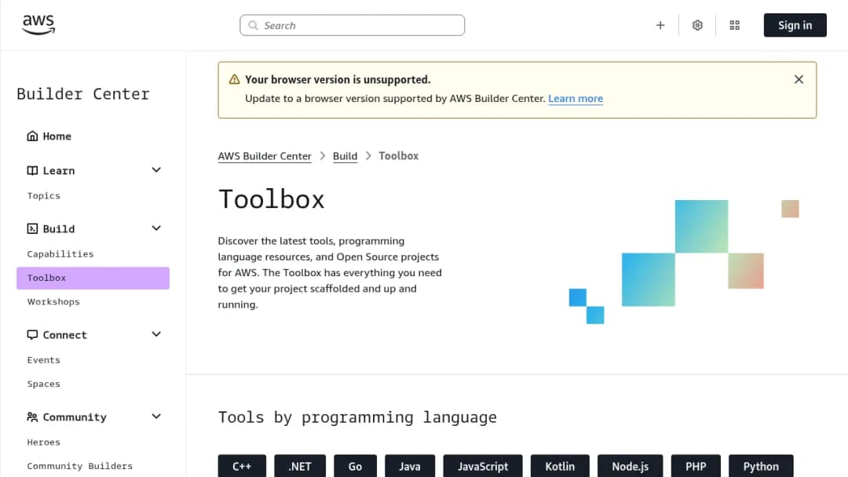Viewport: 848px width, 477px height.
Task: Go to AWS Builder Center breadcrumb
Action: [x=265, y=156]
